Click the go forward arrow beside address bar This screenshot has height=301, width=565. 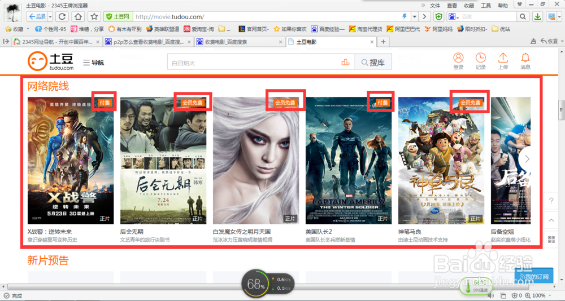pos(425,16)
